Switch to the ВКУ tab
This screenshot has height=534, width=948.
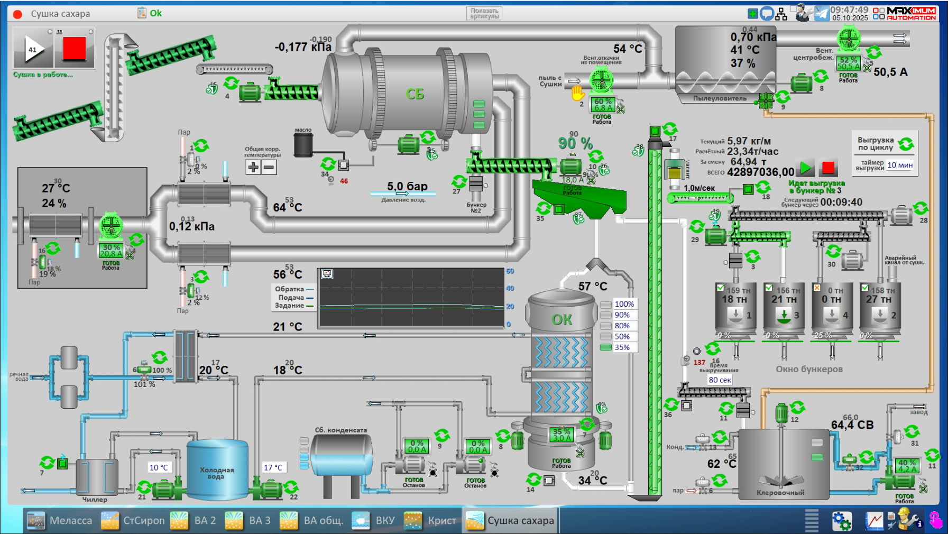point(374,521)
